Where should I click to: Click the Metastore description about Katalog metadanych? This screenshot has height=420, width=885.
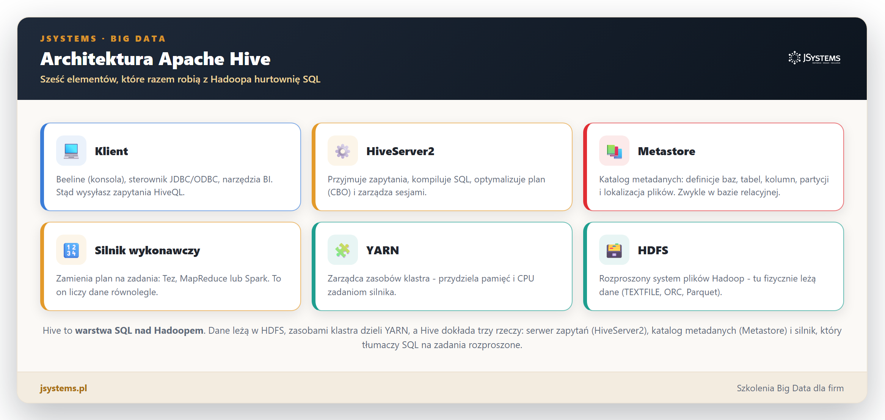714,186
